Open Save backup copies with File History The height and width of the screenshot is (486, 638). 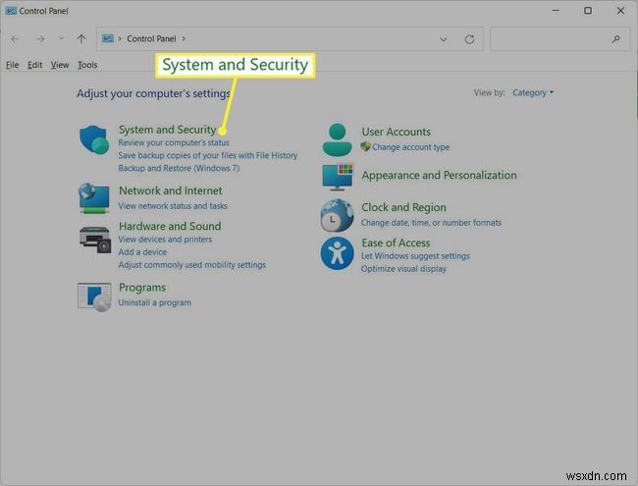tap(208, 155)
